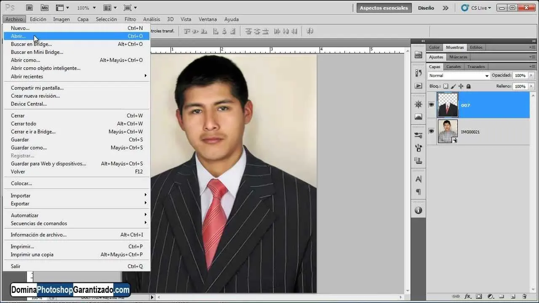The height and width of the screenshot is (303, 539).
Task: Open the Clone Source stamp icon
Action: 418,161
